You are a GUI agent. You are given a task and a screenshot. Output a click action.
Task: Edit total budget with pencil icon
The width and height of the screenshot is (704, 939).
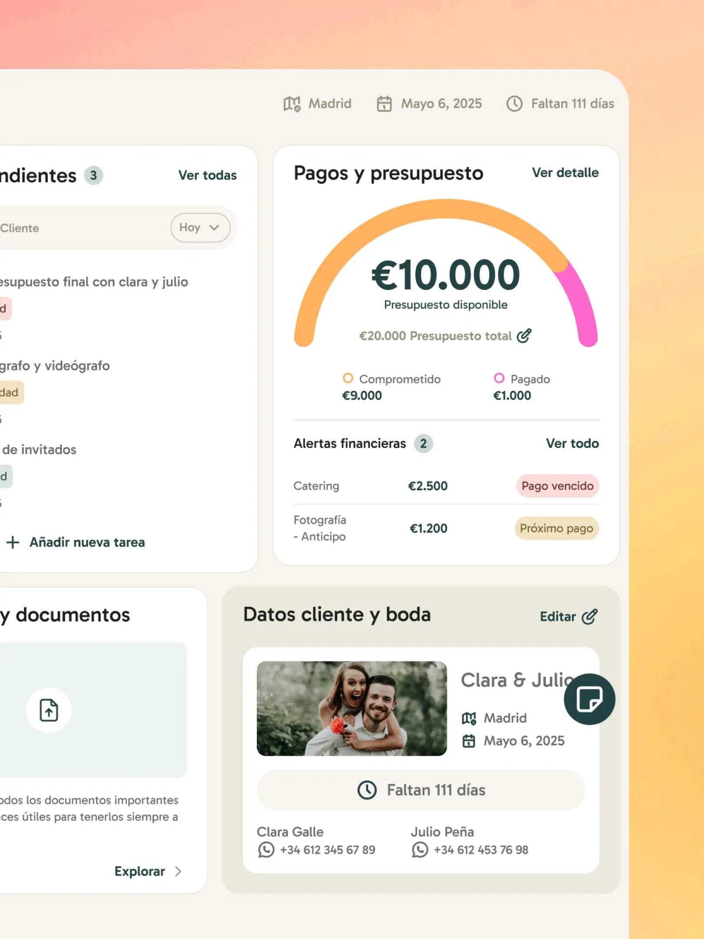pyautogui.click(x=524, y=336)
